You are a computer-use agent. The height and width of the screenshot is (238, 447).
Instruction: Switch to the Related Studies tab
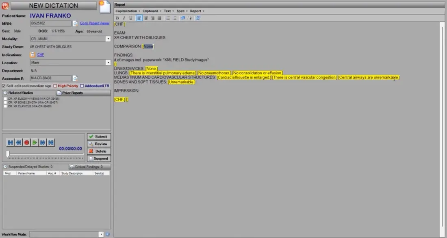coord(29,93)
